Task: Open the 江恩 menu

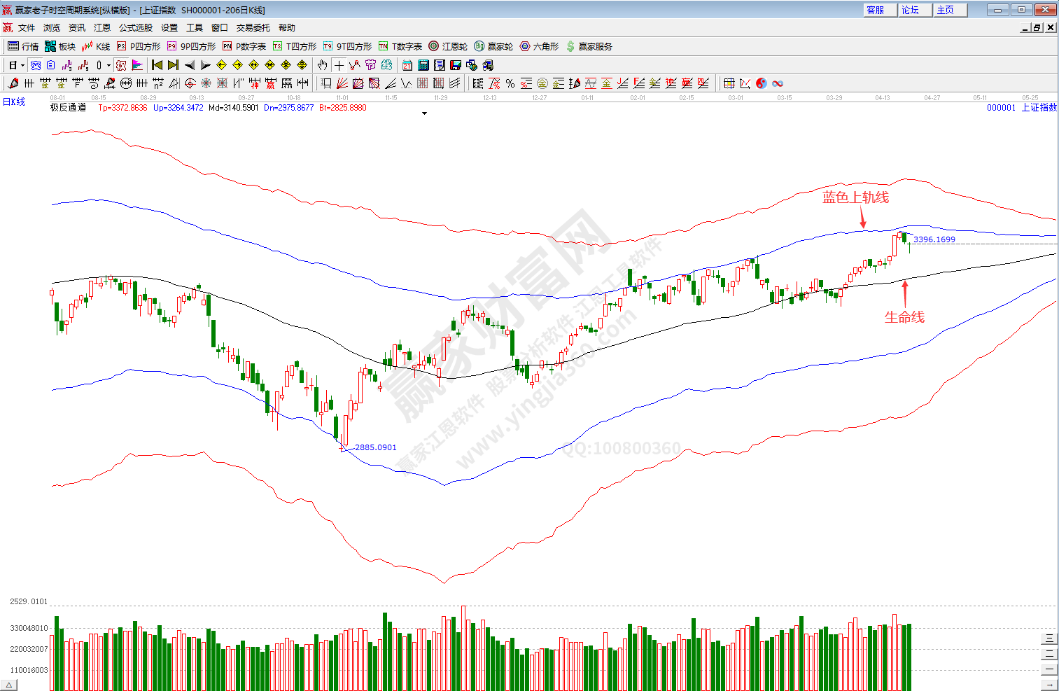Action: [x=102, y=28]
